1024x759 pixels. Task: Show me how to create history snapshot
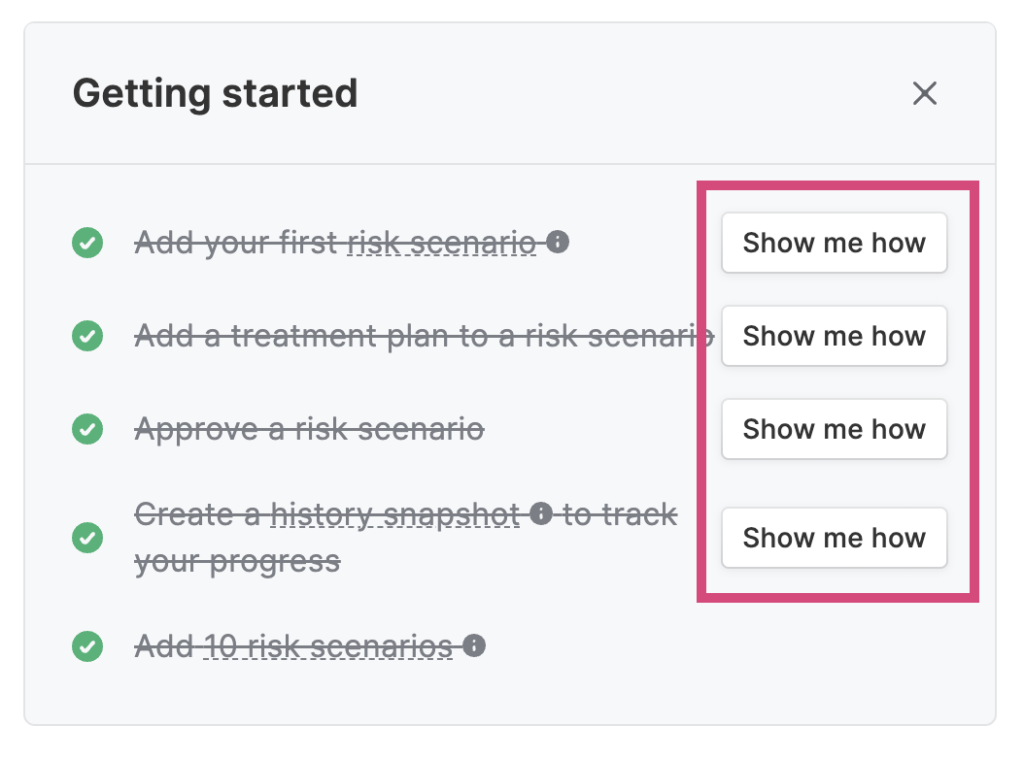[x=834, y=538]
